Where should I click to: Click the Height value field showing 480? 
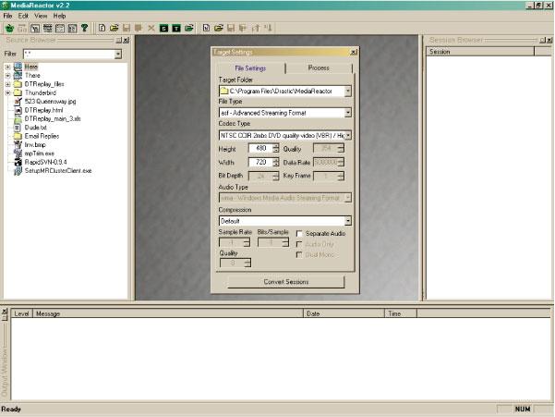point(260,148)
